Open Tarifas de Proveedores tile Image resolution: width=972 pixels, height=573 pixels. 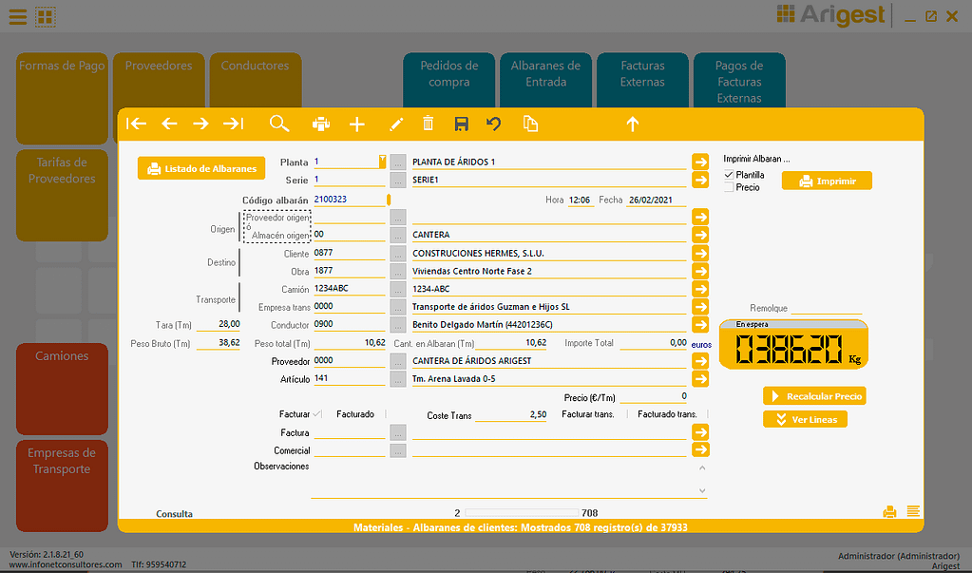(x=62, y=195)
